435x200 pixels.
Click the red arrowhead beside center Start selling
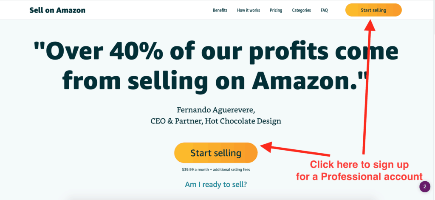pyautogui.click(x=267, y=147)
